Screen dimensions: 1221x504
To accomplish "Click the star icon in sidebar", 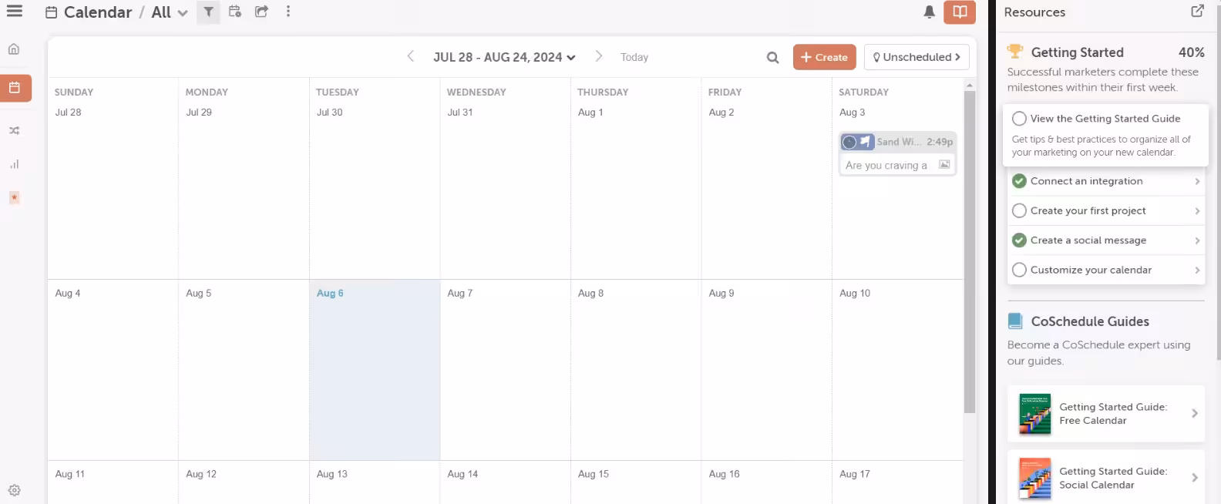I will coord(14,198).
